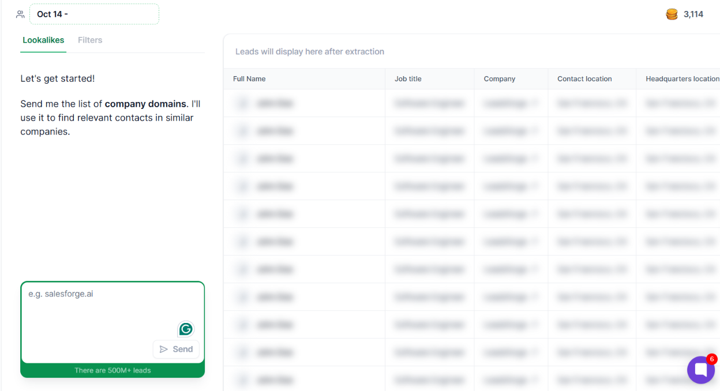
Task: Edit the Oct 14 list name field
Action: 94,14
